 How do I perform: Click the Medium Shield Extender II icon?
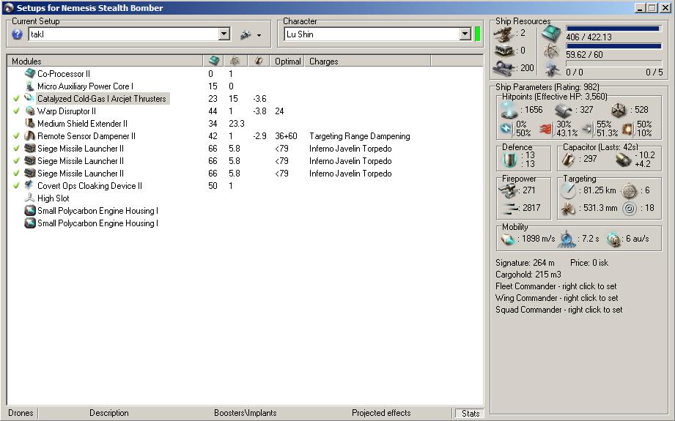(30, 124)
